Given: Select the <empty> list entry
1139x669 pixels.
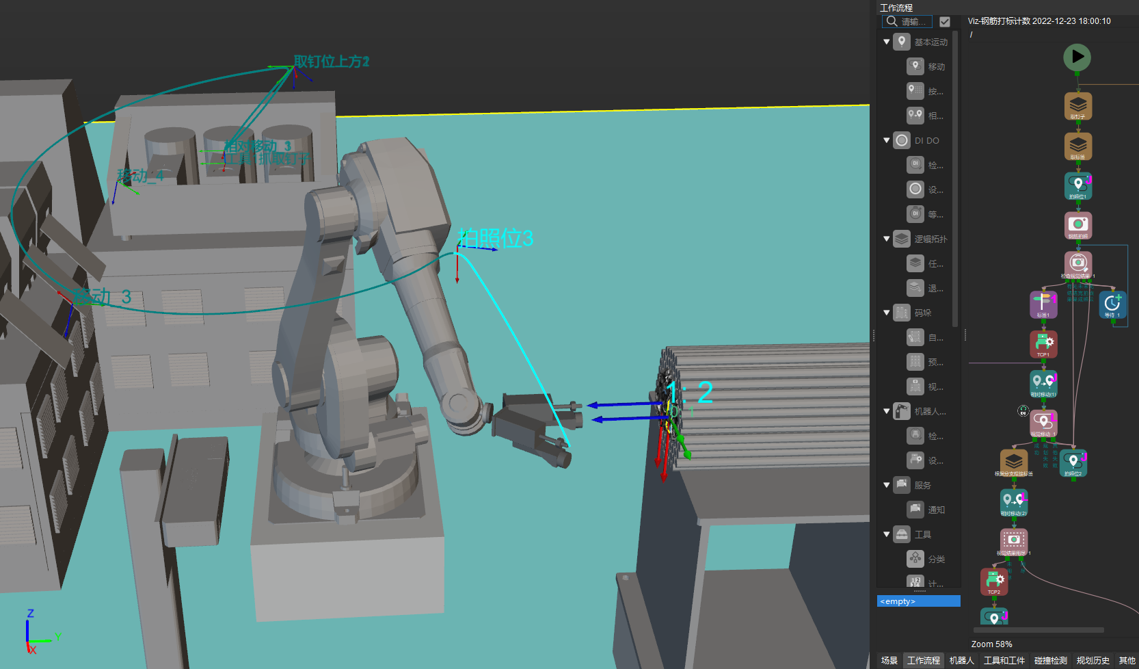Looking at the screenshot, I should 918,601.
